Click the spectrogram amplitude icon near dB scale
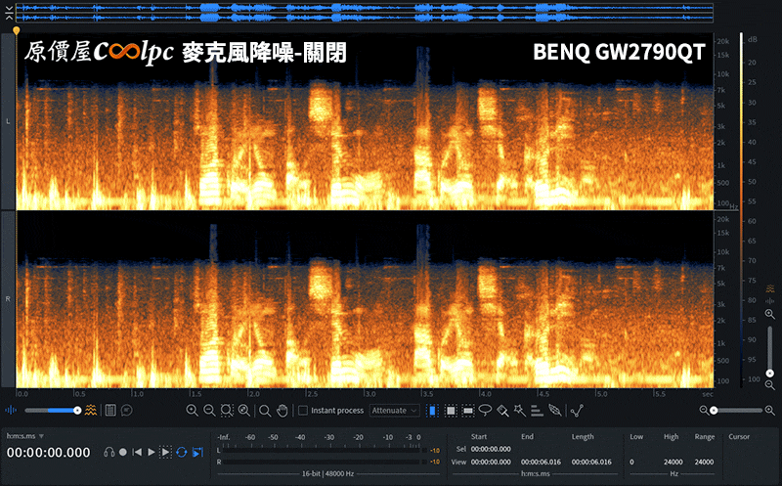Screen dimensions: 782x486 (x=770, y=288)
